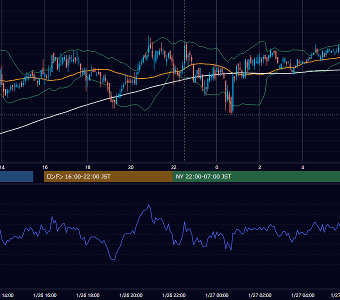Click the ロンドン 16:00-22:00 JST session bar
The image size is (340, 300).
coord(108,176)
